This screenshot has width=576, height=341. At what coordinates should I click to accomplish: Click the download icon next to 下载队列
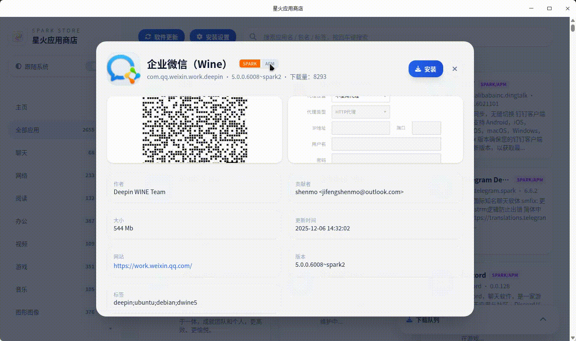coord(409,320)
